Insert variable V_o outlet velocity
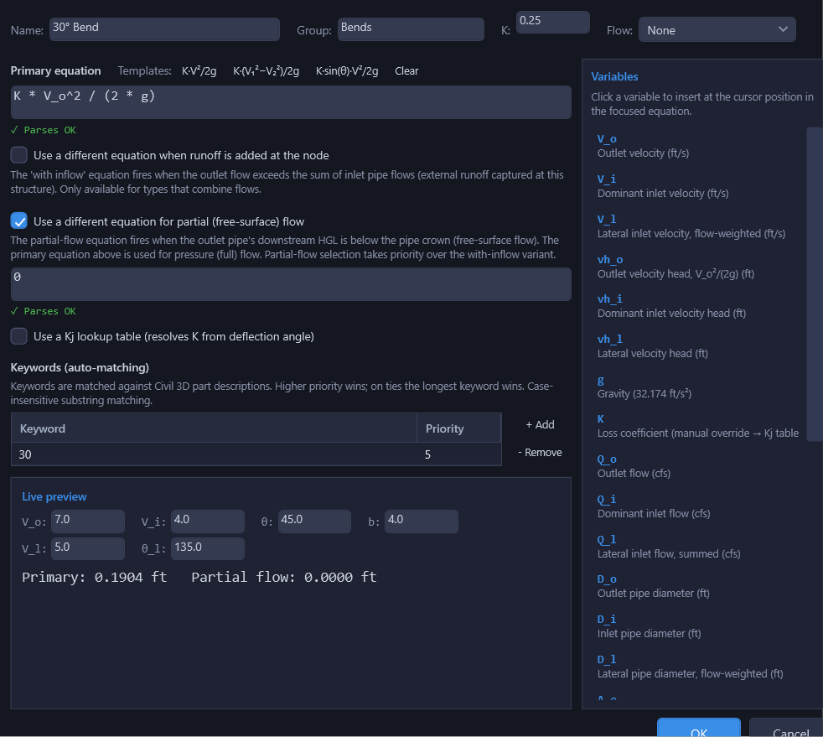This screenshot has width=823, height=737. pos(607,138)
